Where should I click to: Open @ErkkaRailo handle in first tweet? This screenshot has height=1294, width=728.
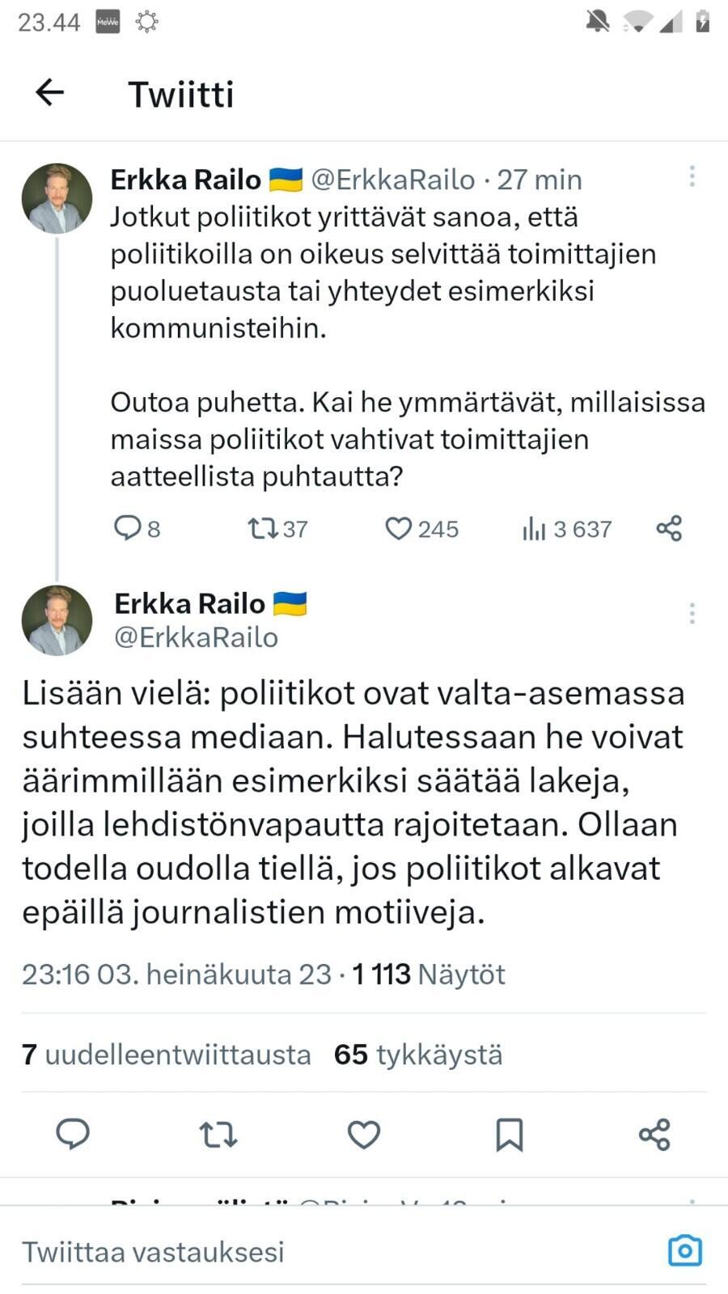[393, 180]
